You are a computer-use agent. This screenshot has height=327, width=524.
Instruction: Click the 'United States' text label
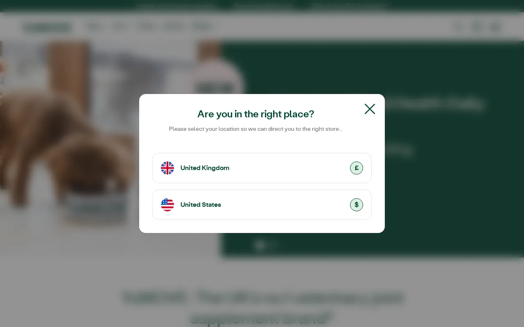point(201,205)
